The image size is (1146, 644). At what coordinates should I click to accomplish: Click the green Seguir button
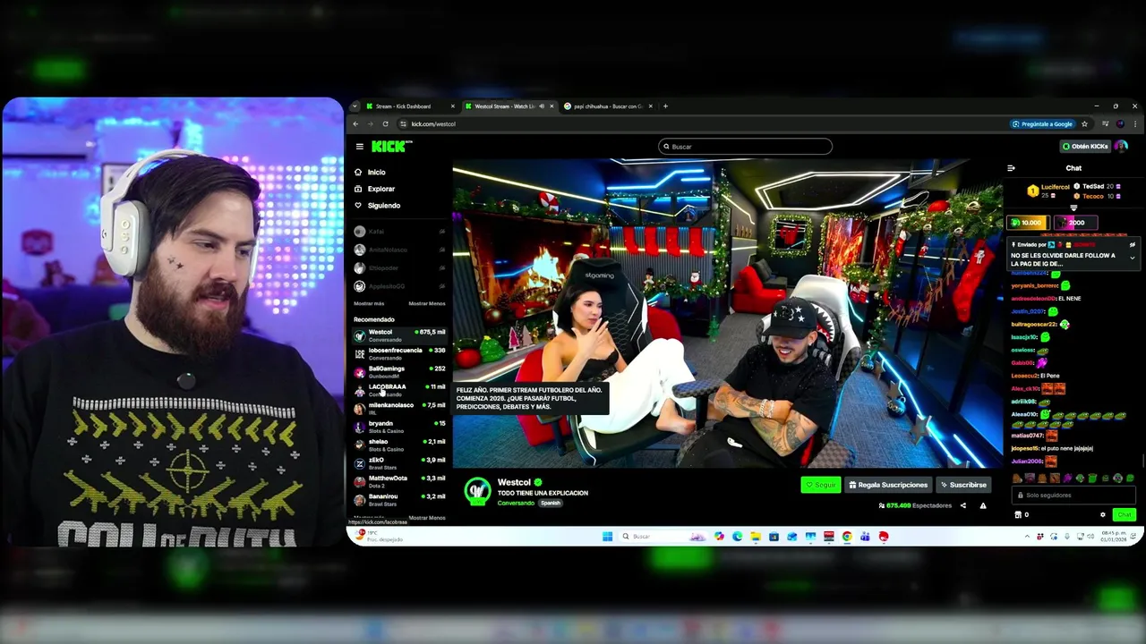point(820,485)
